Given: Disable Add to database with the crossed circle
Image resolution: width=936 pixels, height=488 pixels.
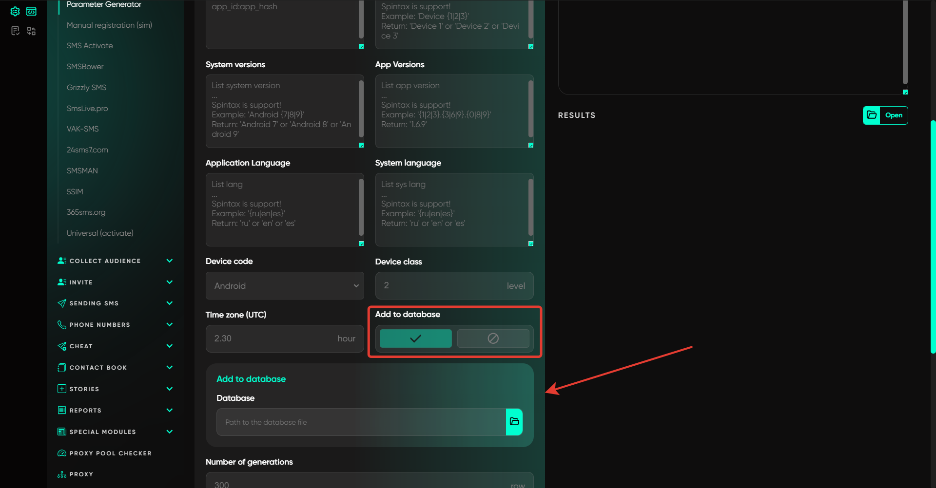Looking at the screenshot, I should [x=493, y=338].
